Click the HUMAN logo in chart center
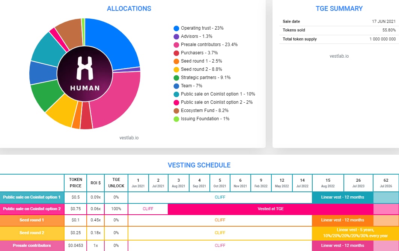The width and height of the screenshot is (399, 251). click(85, 74)
